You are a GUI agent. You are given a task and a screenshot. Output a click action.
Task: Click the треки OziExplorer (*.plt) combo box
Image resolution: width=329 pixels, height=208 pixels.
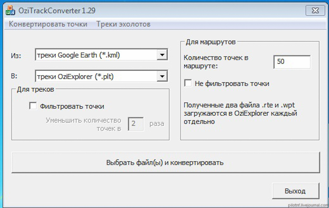101,76
